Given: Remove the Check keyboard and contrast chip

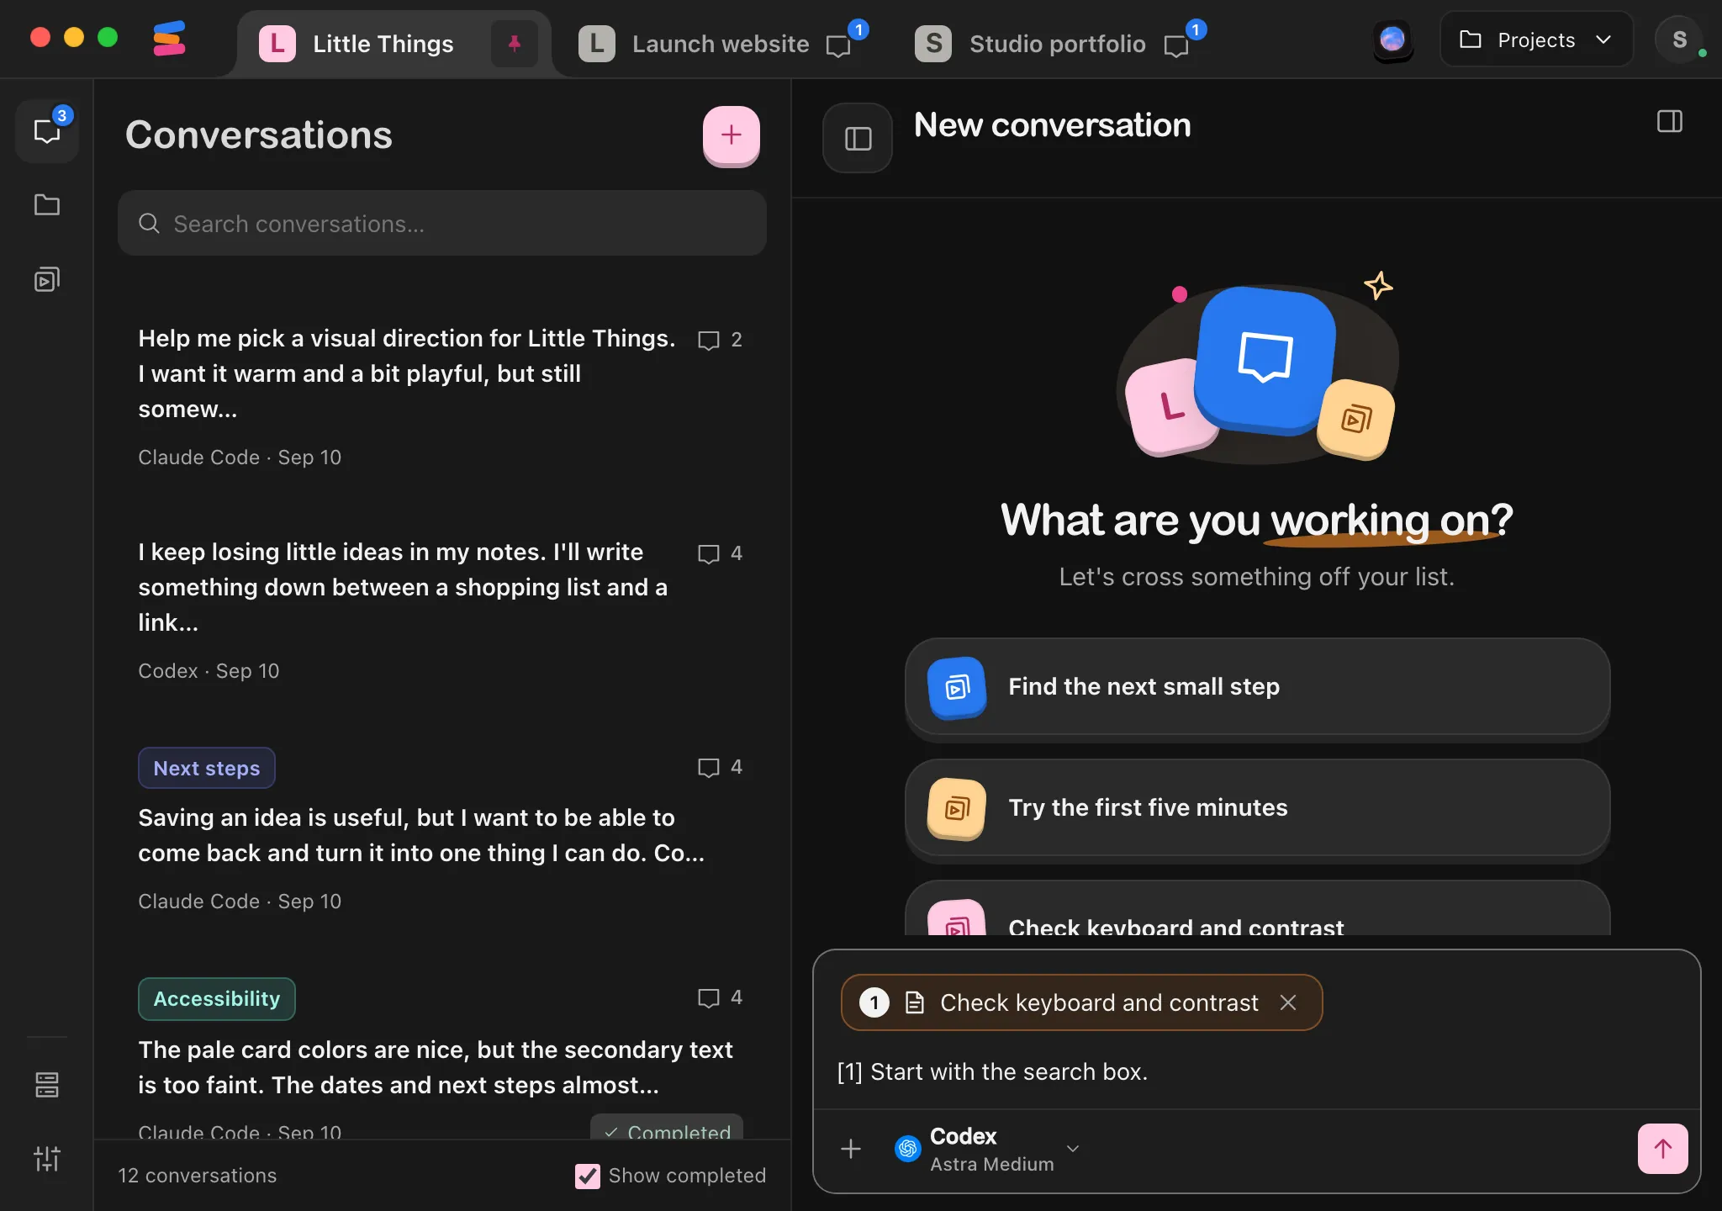Looking at the screenshot, I should tap(1288, 1002).
